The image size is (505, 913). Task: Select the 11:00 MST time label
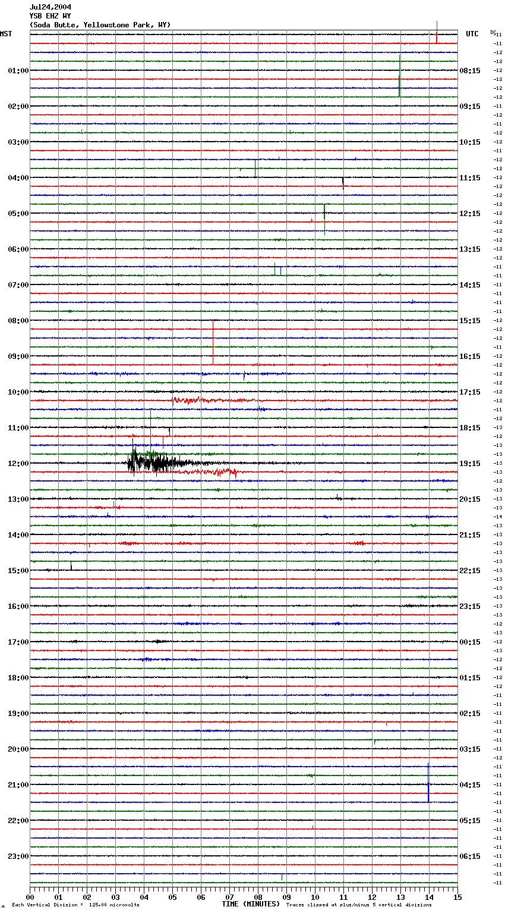(18, 428)
